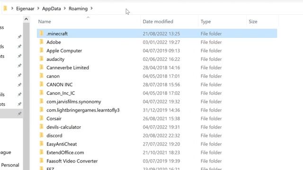Select the com.lightbringergames.learntofly3 folder name

coord(83,110)
